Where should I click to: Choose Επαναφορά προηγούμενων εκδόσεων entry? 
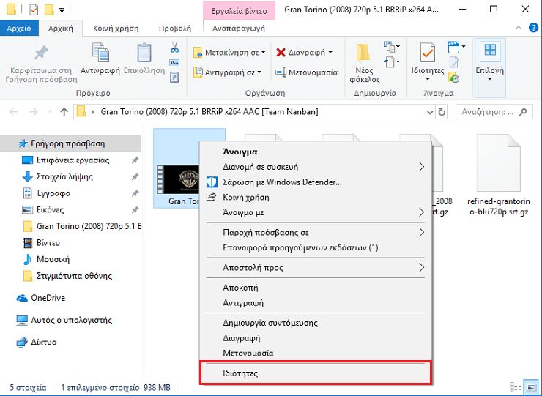(x=315, y=247)
